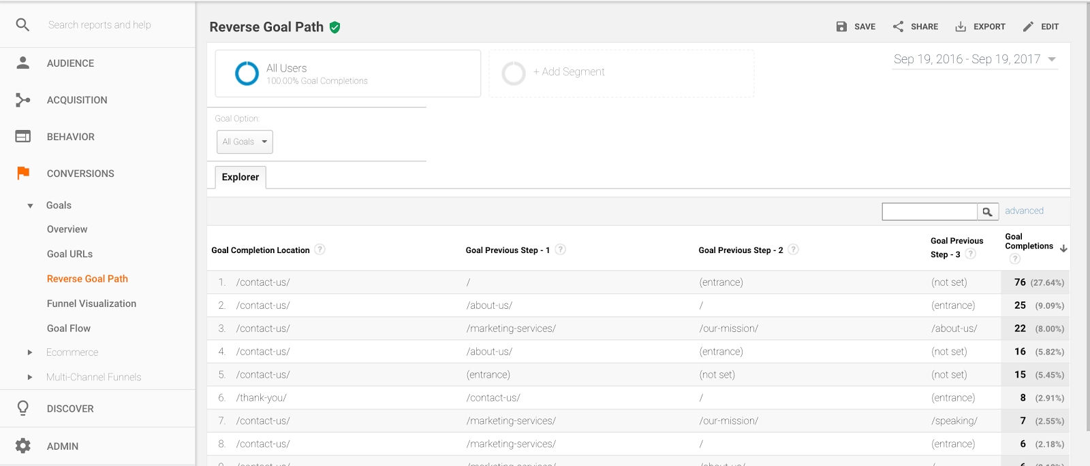Viewport: 1090px width, 466px height.
Task: Expand the Ecommerce section
Action: click(30, 352)
